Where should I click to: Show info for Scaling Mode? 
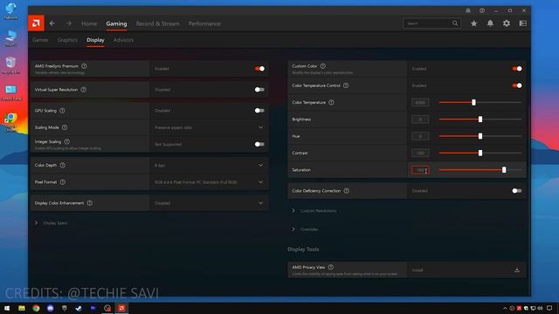coord(65,127)
